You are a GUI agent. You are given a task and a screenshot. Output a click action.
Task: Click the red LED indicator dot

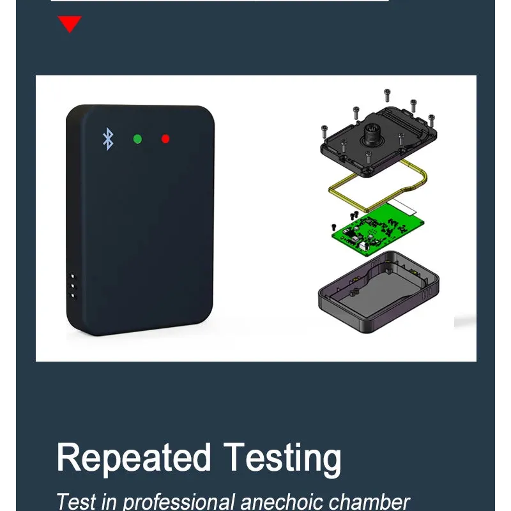165,139
